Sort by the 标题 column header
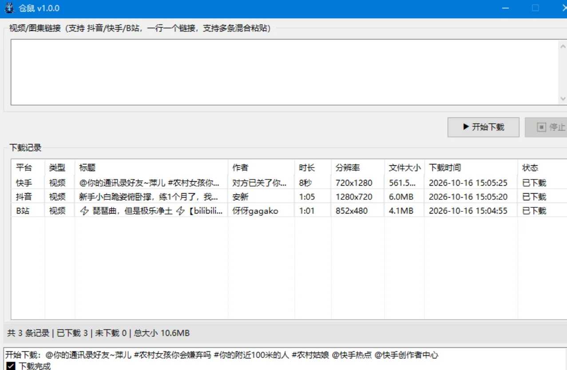The height and width of the screenshot is (370, 567). [x=151, y=167]
